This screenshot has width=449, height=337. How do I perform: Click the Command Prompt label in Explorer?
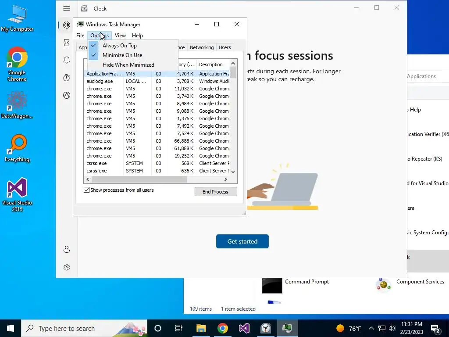(307, 282)
